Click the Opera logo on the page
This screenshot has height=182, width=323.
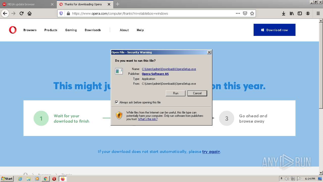[x=13, y=30]
